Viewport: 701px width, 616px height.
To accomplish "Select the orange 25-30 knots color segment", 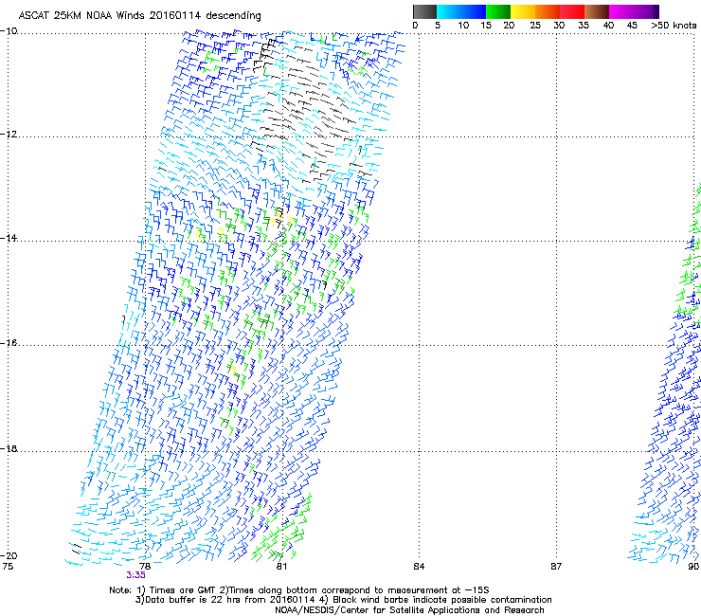I will click(548, 11).
